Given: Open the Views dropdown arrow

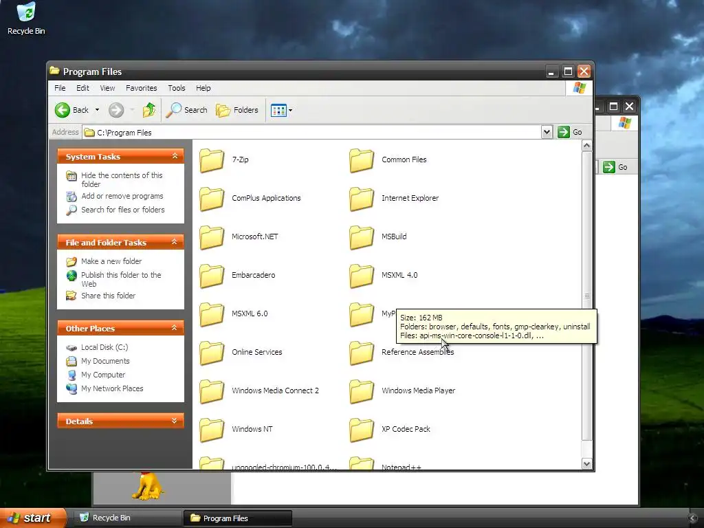Looking at the screenshot, I should pyautogui.click(x=291, y=110).
